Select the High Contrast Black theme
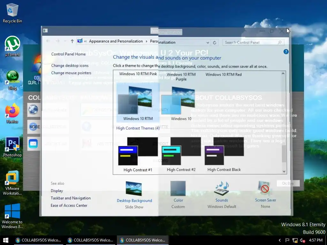The width and height of the screenshot is (327, 245). tap(224, 154)
